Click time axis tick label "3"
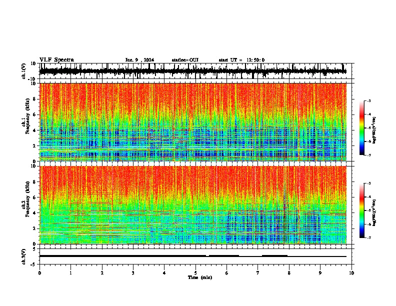This screenshot has width=396, height=306. (x=133, y=273)
